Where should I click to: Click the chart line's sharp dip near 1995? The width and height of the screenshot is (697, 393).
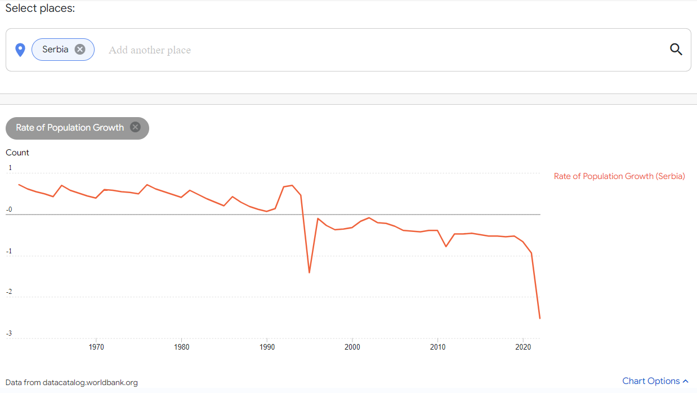coord(309,273)
